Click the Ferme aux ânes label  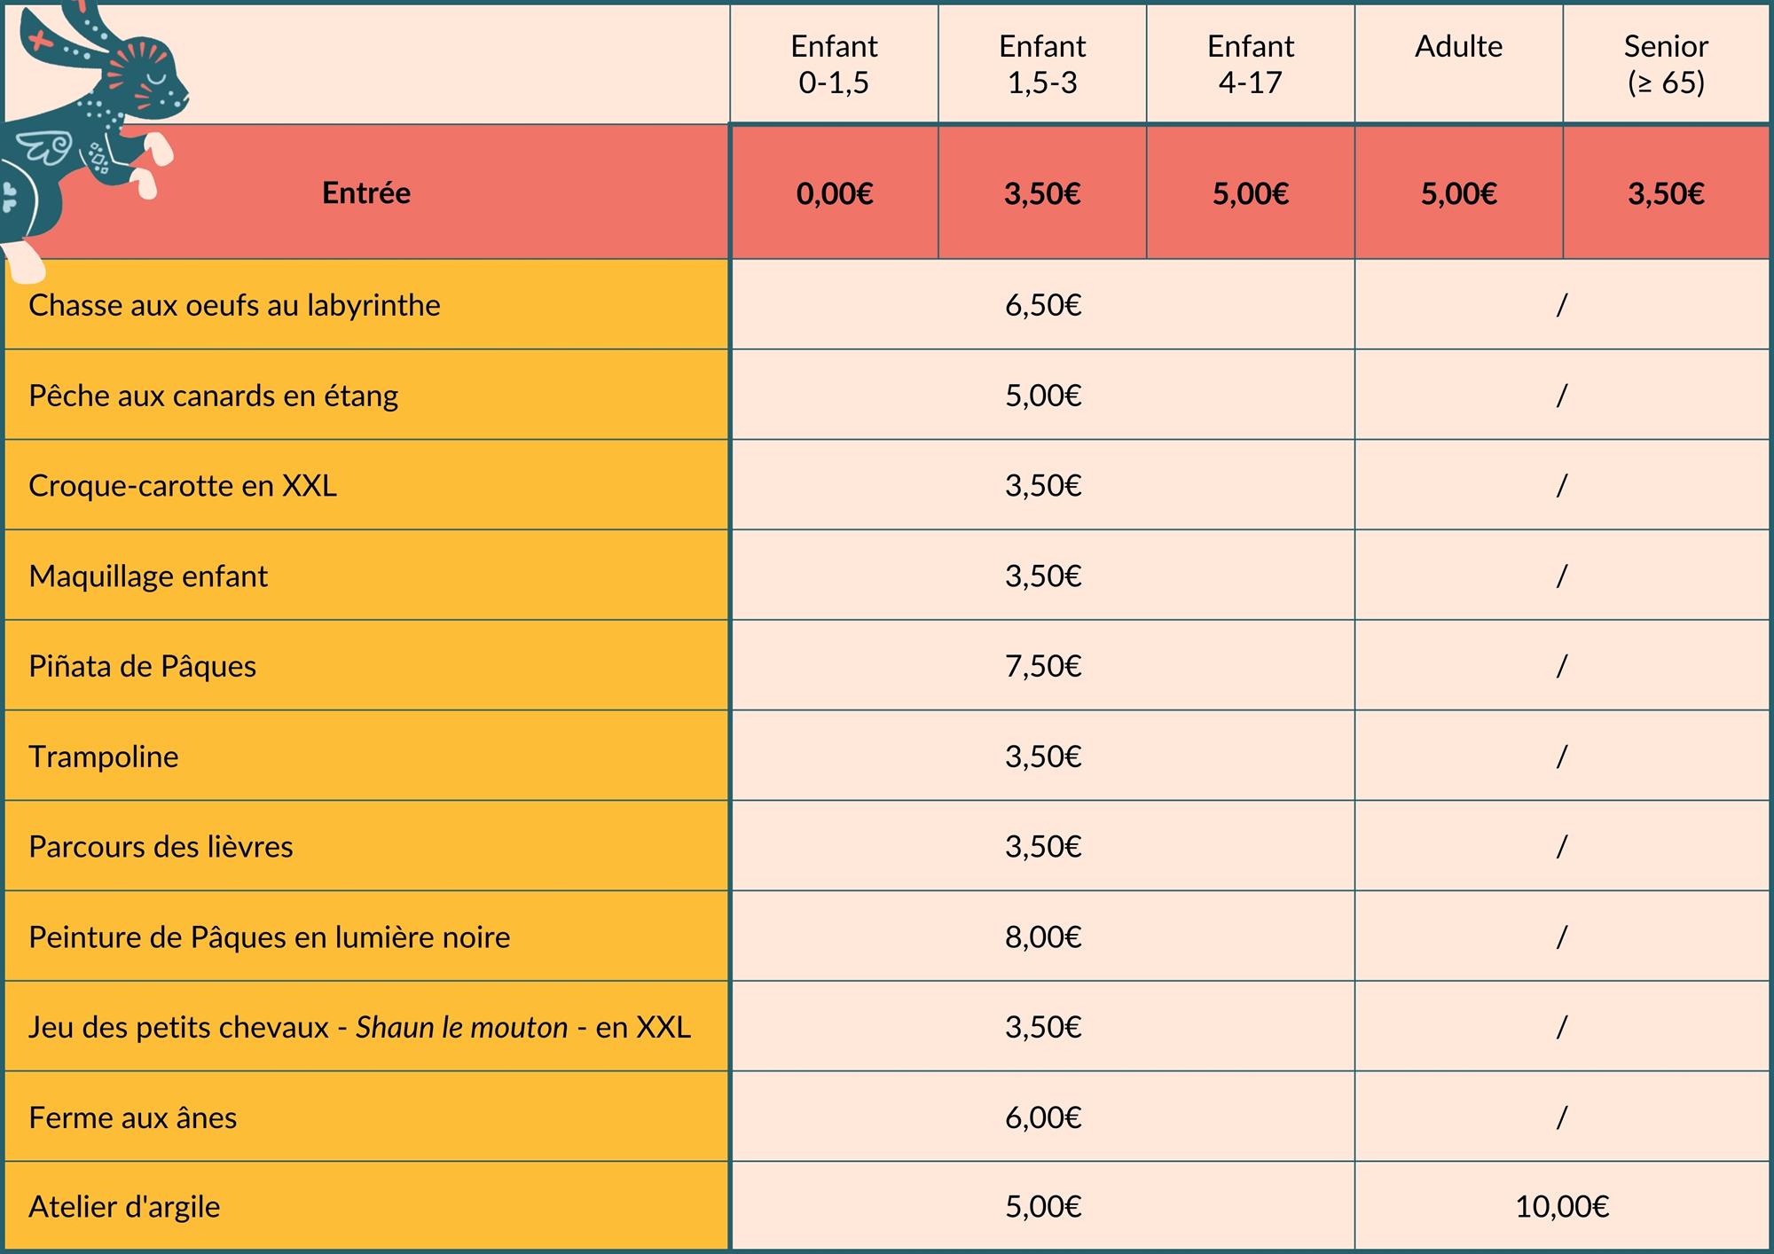coord(133,1117)
